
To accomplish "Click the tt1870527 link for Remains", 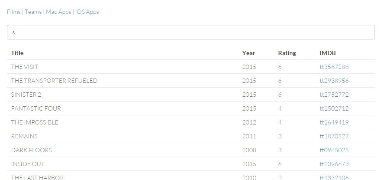I will point(334,136).
